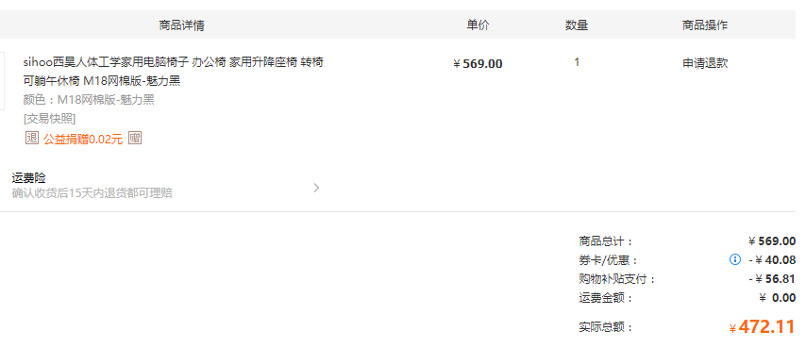The image size is (806, 348).
Task: Click the orange ¥472.11 actual total
Action: tap(763, 327)
